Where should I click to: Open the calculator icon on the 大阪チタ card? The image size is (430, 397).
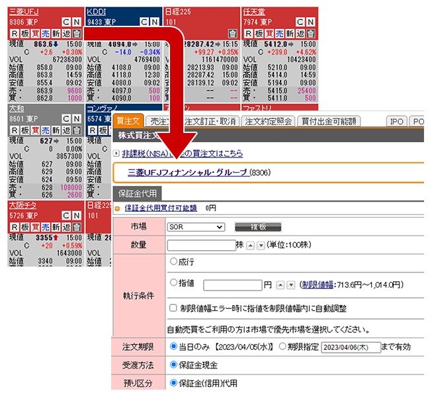pos(77,227)
